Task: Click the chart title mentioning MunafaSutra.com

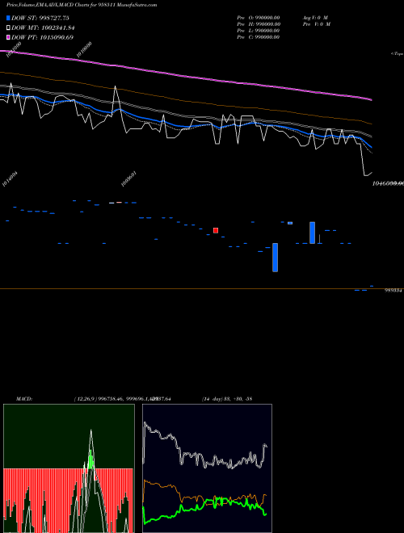Action: [x=82, y=5]
